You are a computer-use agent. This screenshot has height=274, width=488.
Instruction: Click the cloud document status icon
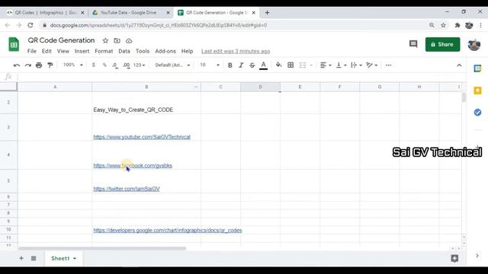tap(129, 40)
